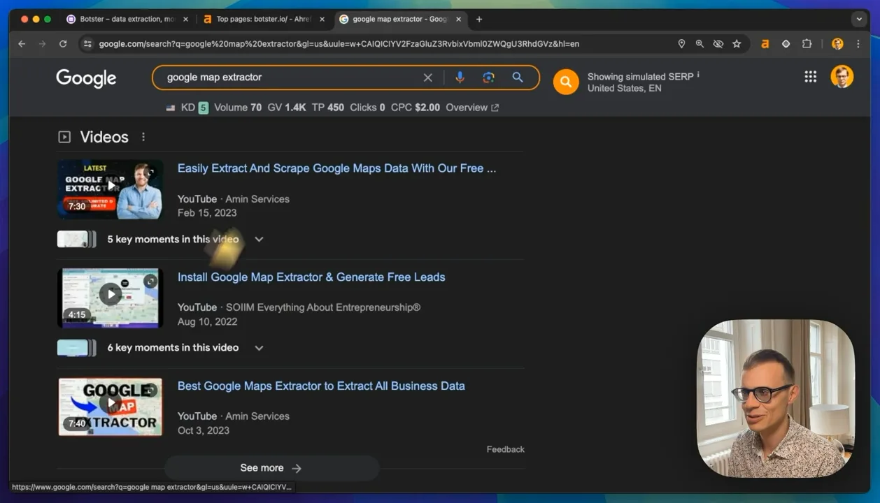Expand the 5 key moments list

click(x=259, y=240)
